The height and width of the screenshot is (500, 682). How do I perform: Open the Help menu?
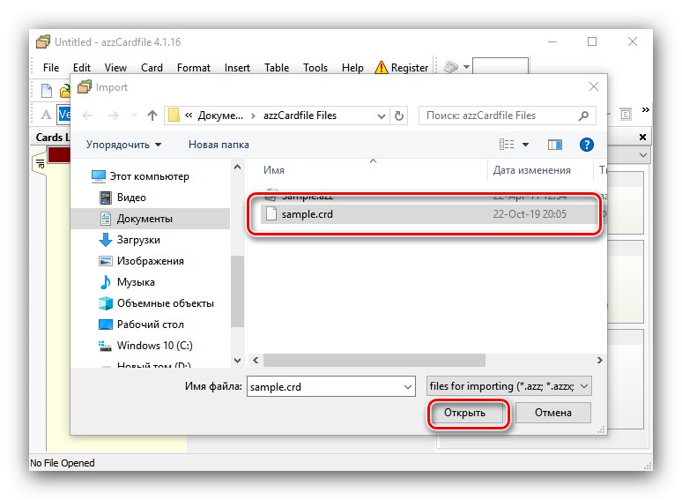(x=352, y=68)
